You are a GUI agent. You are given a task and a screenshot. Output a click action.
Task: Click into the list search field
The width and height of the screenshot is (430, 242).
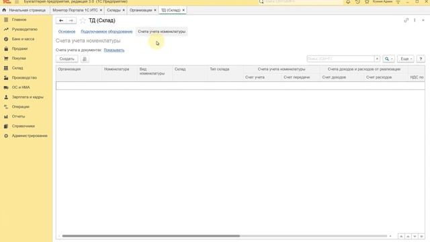341,59
